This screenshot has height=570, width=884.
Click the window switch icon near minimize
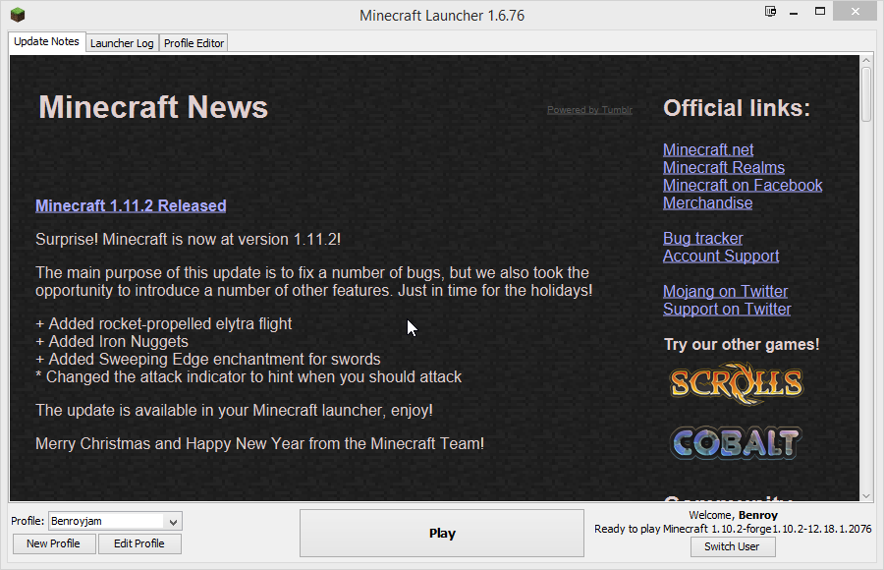point(771,12)
